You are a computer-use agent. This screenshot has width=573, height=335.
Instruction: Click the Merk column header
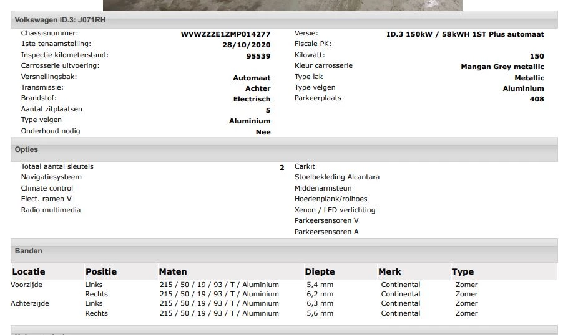(x=389, y=271)
